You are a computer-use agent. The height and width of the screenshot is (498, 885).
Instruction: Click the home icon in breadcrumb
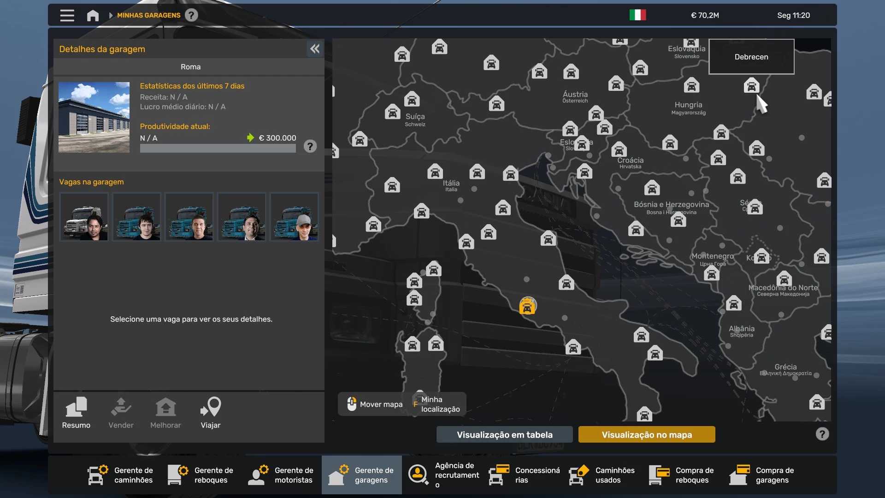pos(93,15)
